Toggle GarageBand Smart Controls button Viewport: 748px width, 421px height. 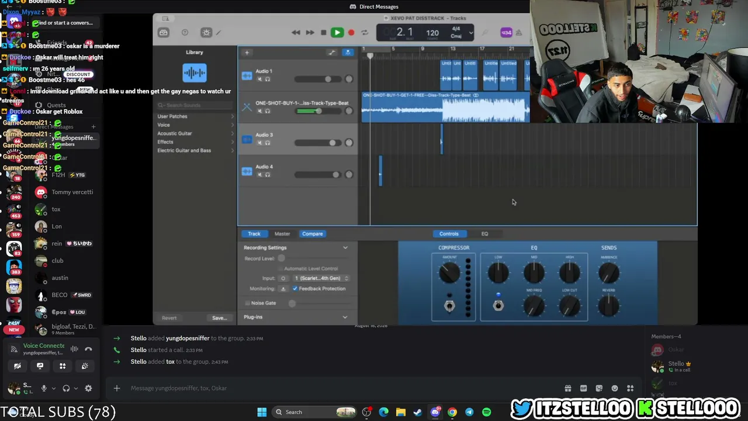coord(206,33)
